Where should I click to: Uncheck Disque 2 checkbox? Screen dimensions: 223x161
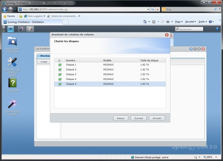[x=60, y=70]
